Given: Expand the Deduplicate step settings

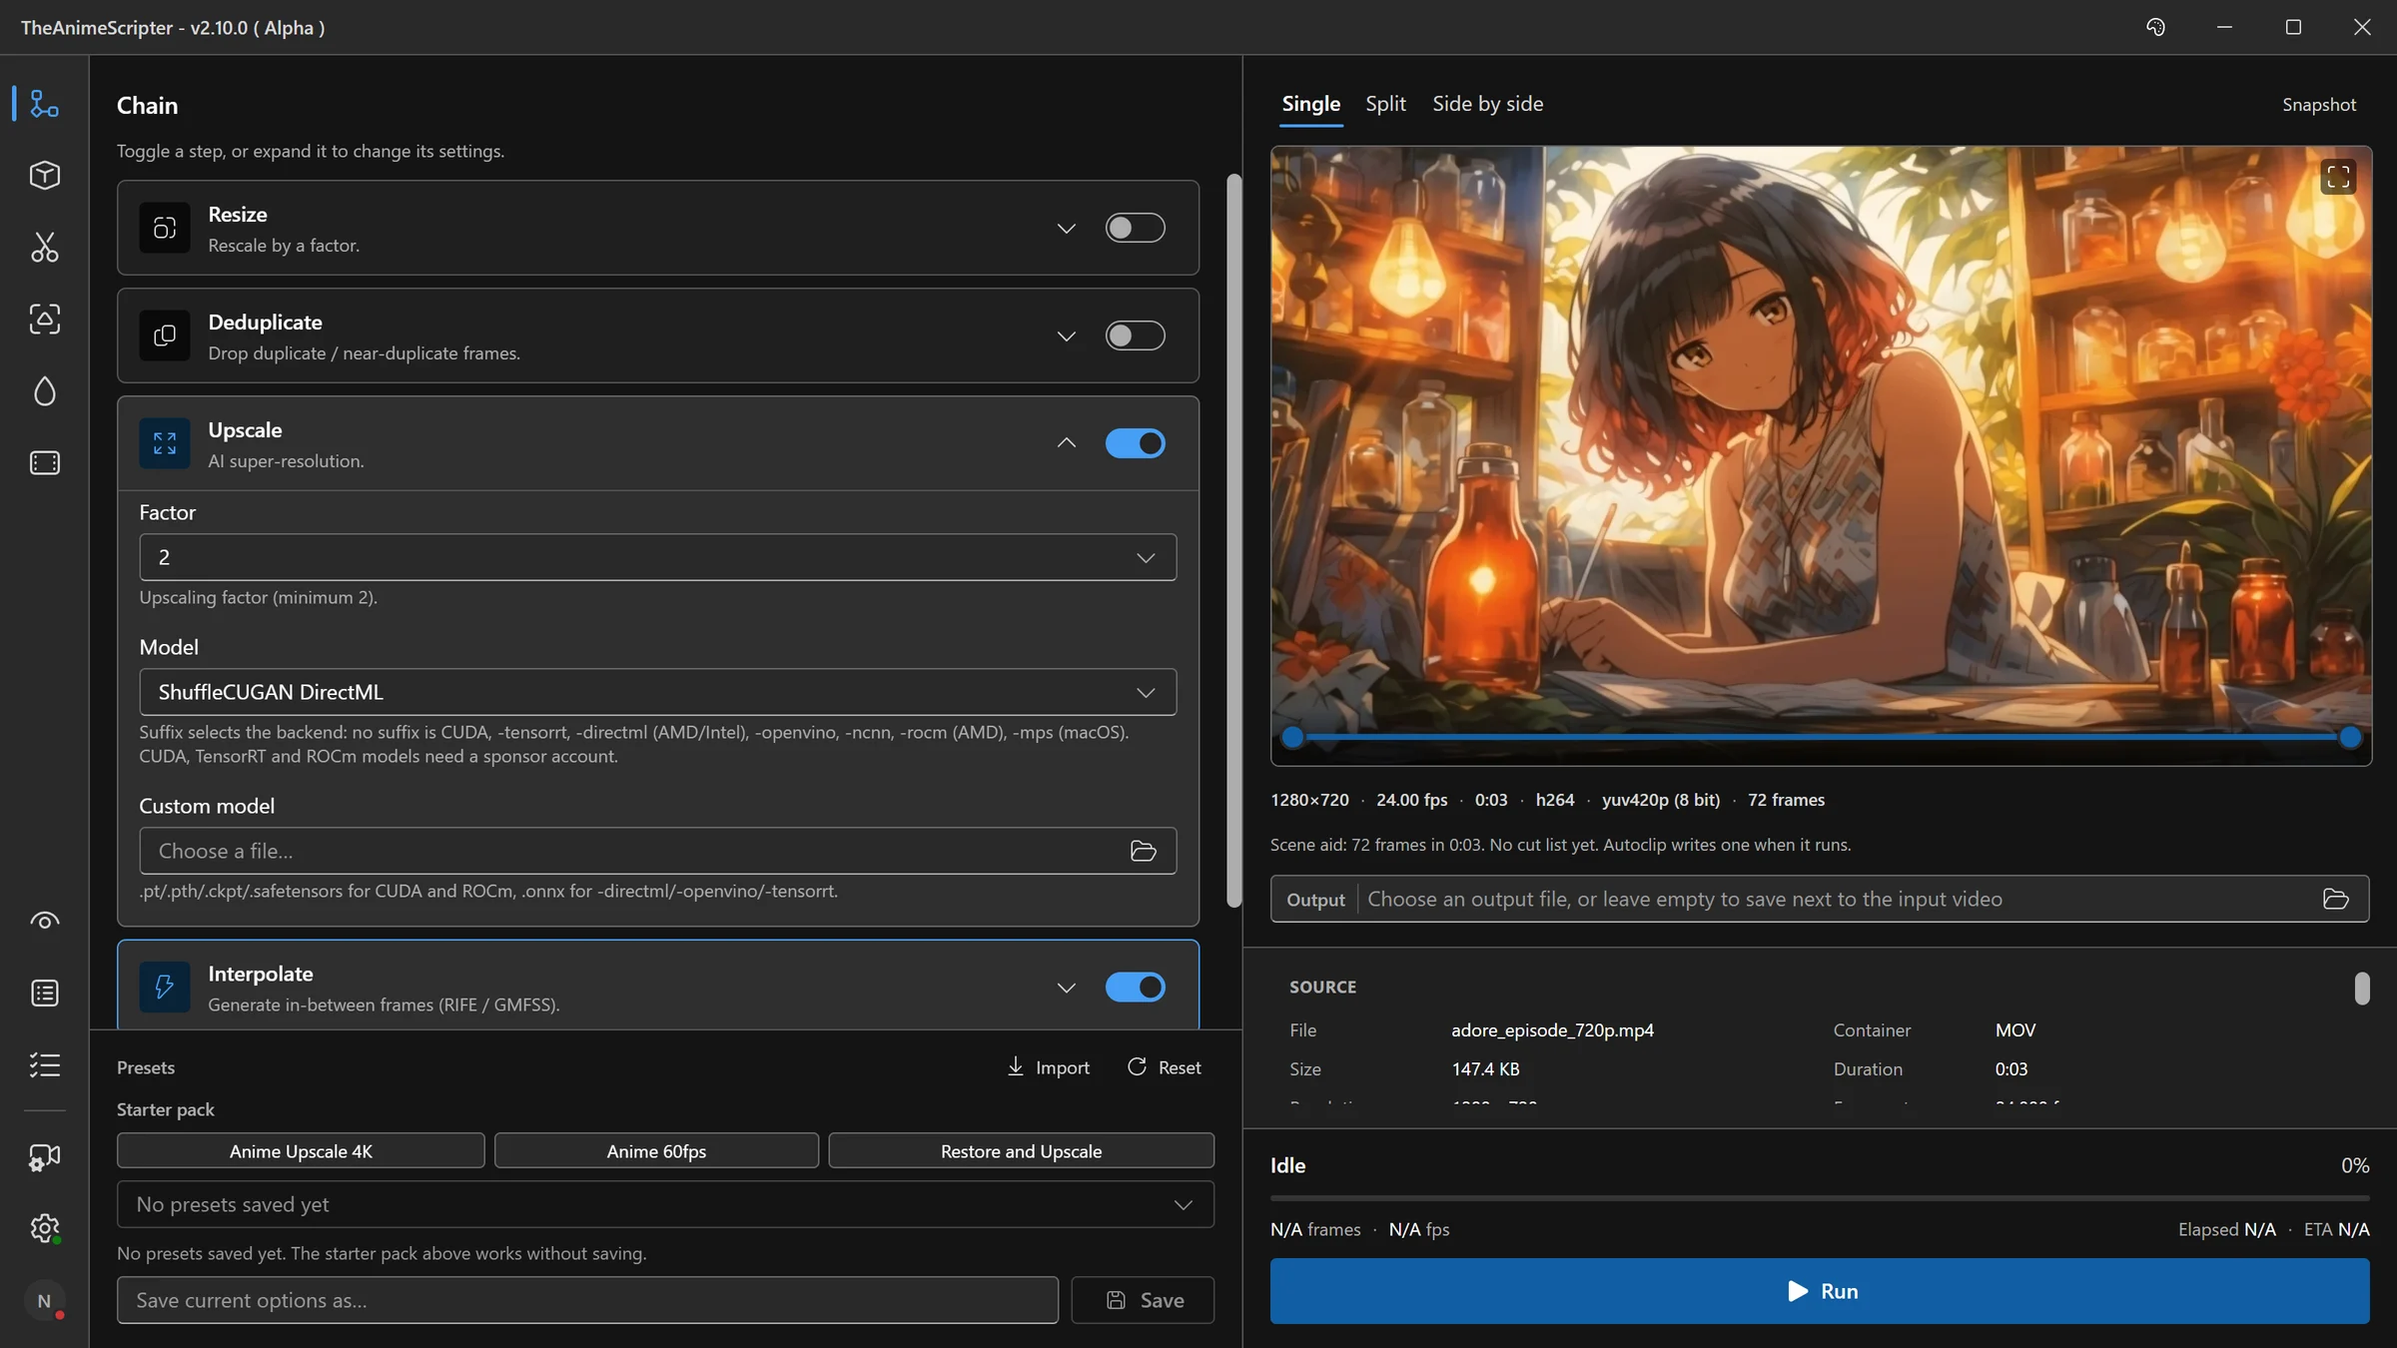Looking at the screenshot, I should click(x=1067, y=336).
